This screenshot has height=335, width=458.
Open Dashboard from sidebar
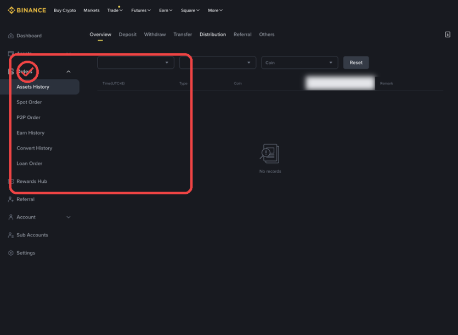(x=29, y=36)
